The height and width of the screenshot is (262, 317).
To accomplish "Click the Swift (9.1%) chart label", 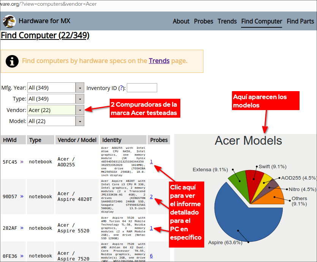I will [x=273, y=167].
